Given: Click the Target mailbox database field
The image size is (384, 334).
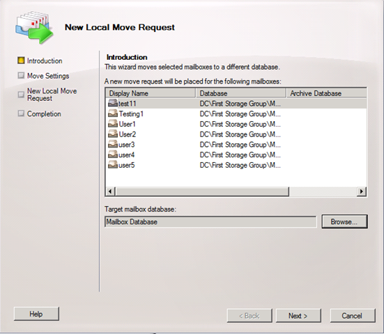Looking at the screenshot, I should pos(210,222).
